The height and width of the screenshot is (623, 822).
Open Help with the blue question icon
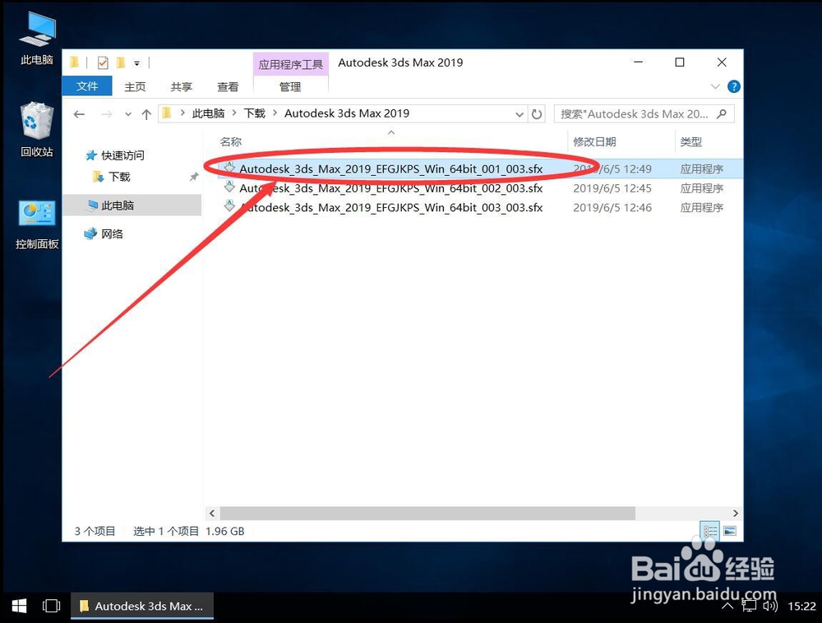coord(734,86)
